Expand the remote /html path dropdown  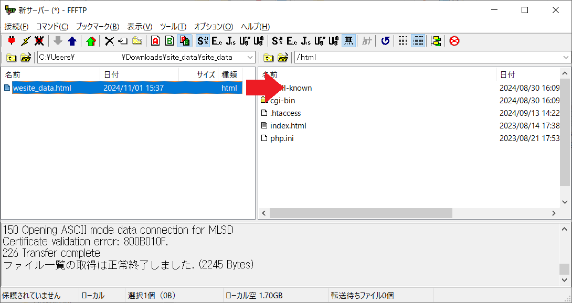point(566,57)
